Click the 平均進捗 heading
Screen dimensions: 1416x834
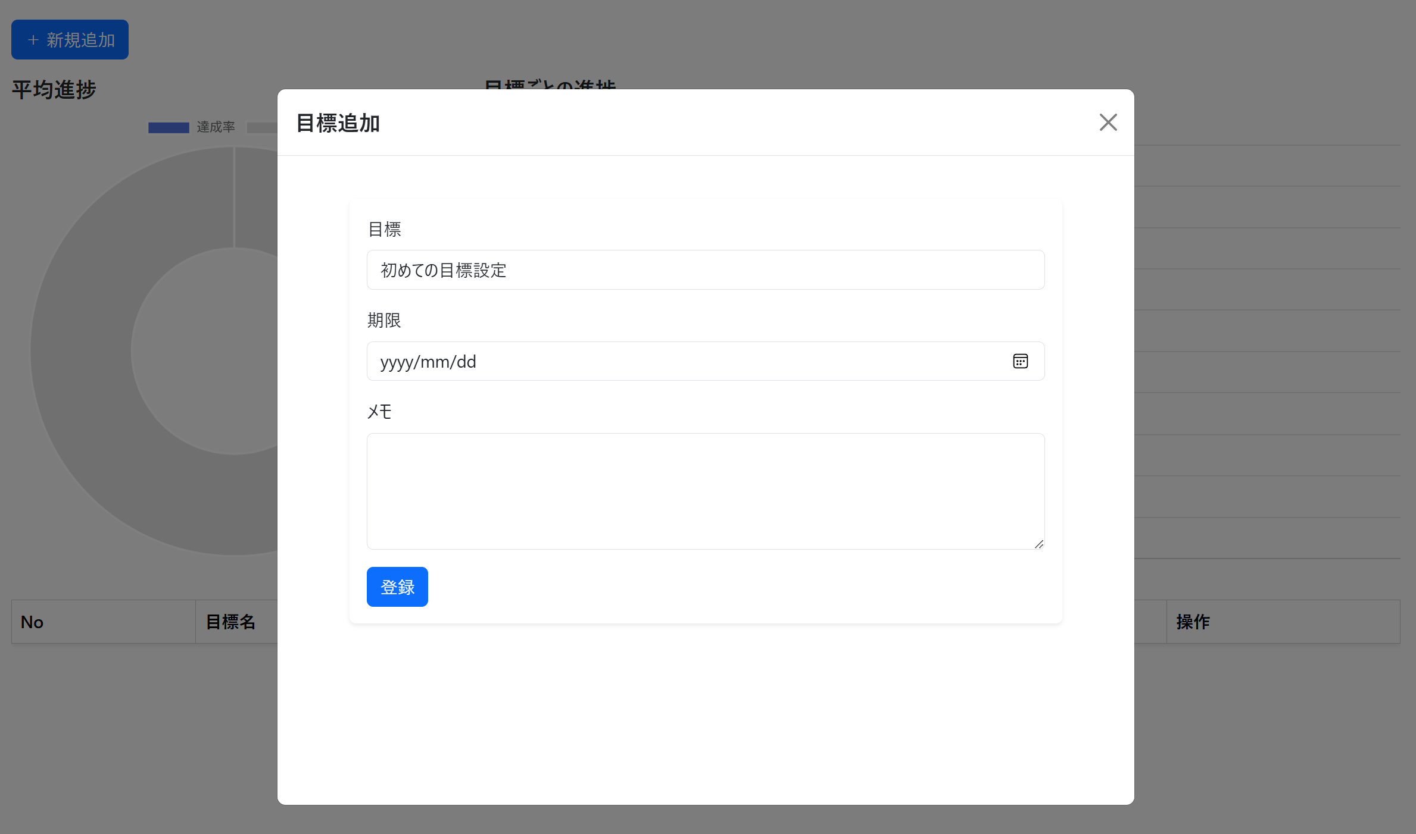coord(52,89)
